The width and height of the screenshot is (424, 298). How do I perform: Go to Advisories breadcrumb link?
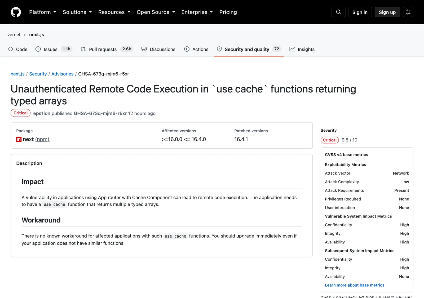coord(63,74)
